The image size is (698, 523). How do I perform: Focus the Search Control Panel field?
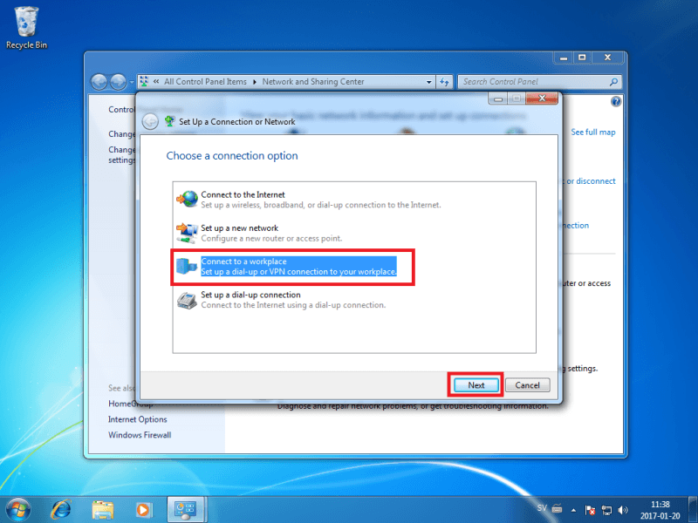coord(534,82)
